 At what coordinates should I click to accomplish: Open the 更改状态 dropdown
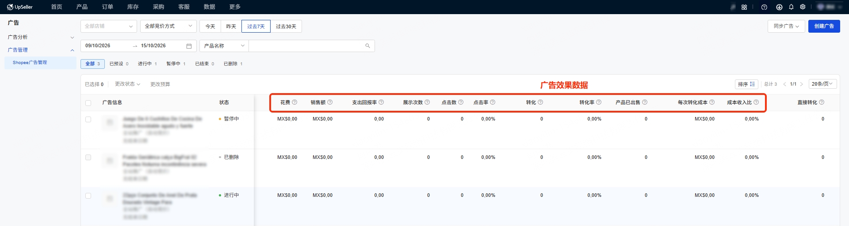point(127,84)
